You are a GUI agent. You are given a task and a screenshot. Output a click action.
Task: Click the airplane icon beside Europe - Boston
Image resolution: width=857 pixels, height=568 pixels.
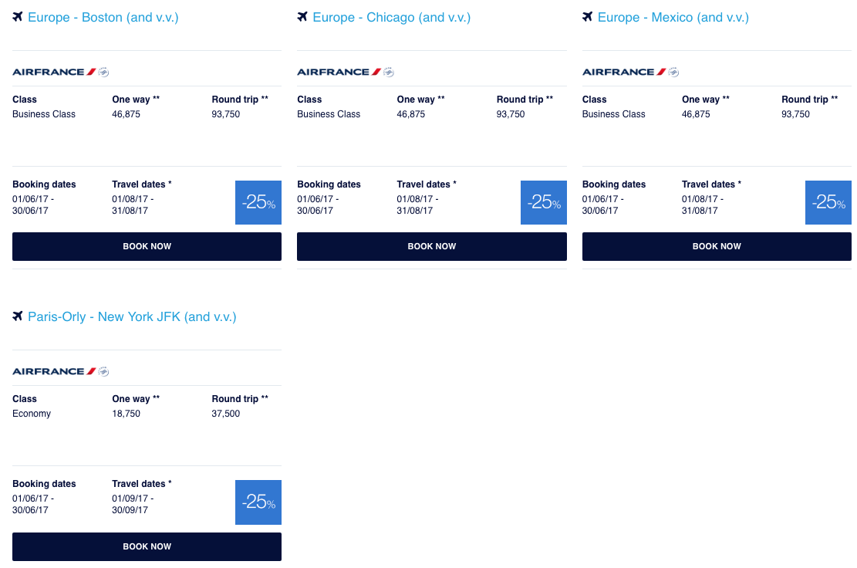[x=18, y=17]
